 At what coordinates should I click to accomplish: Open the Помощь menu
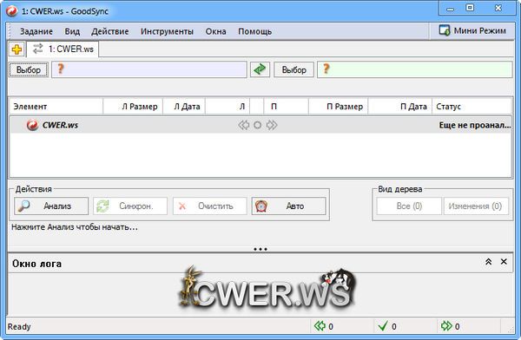(254, 31)
